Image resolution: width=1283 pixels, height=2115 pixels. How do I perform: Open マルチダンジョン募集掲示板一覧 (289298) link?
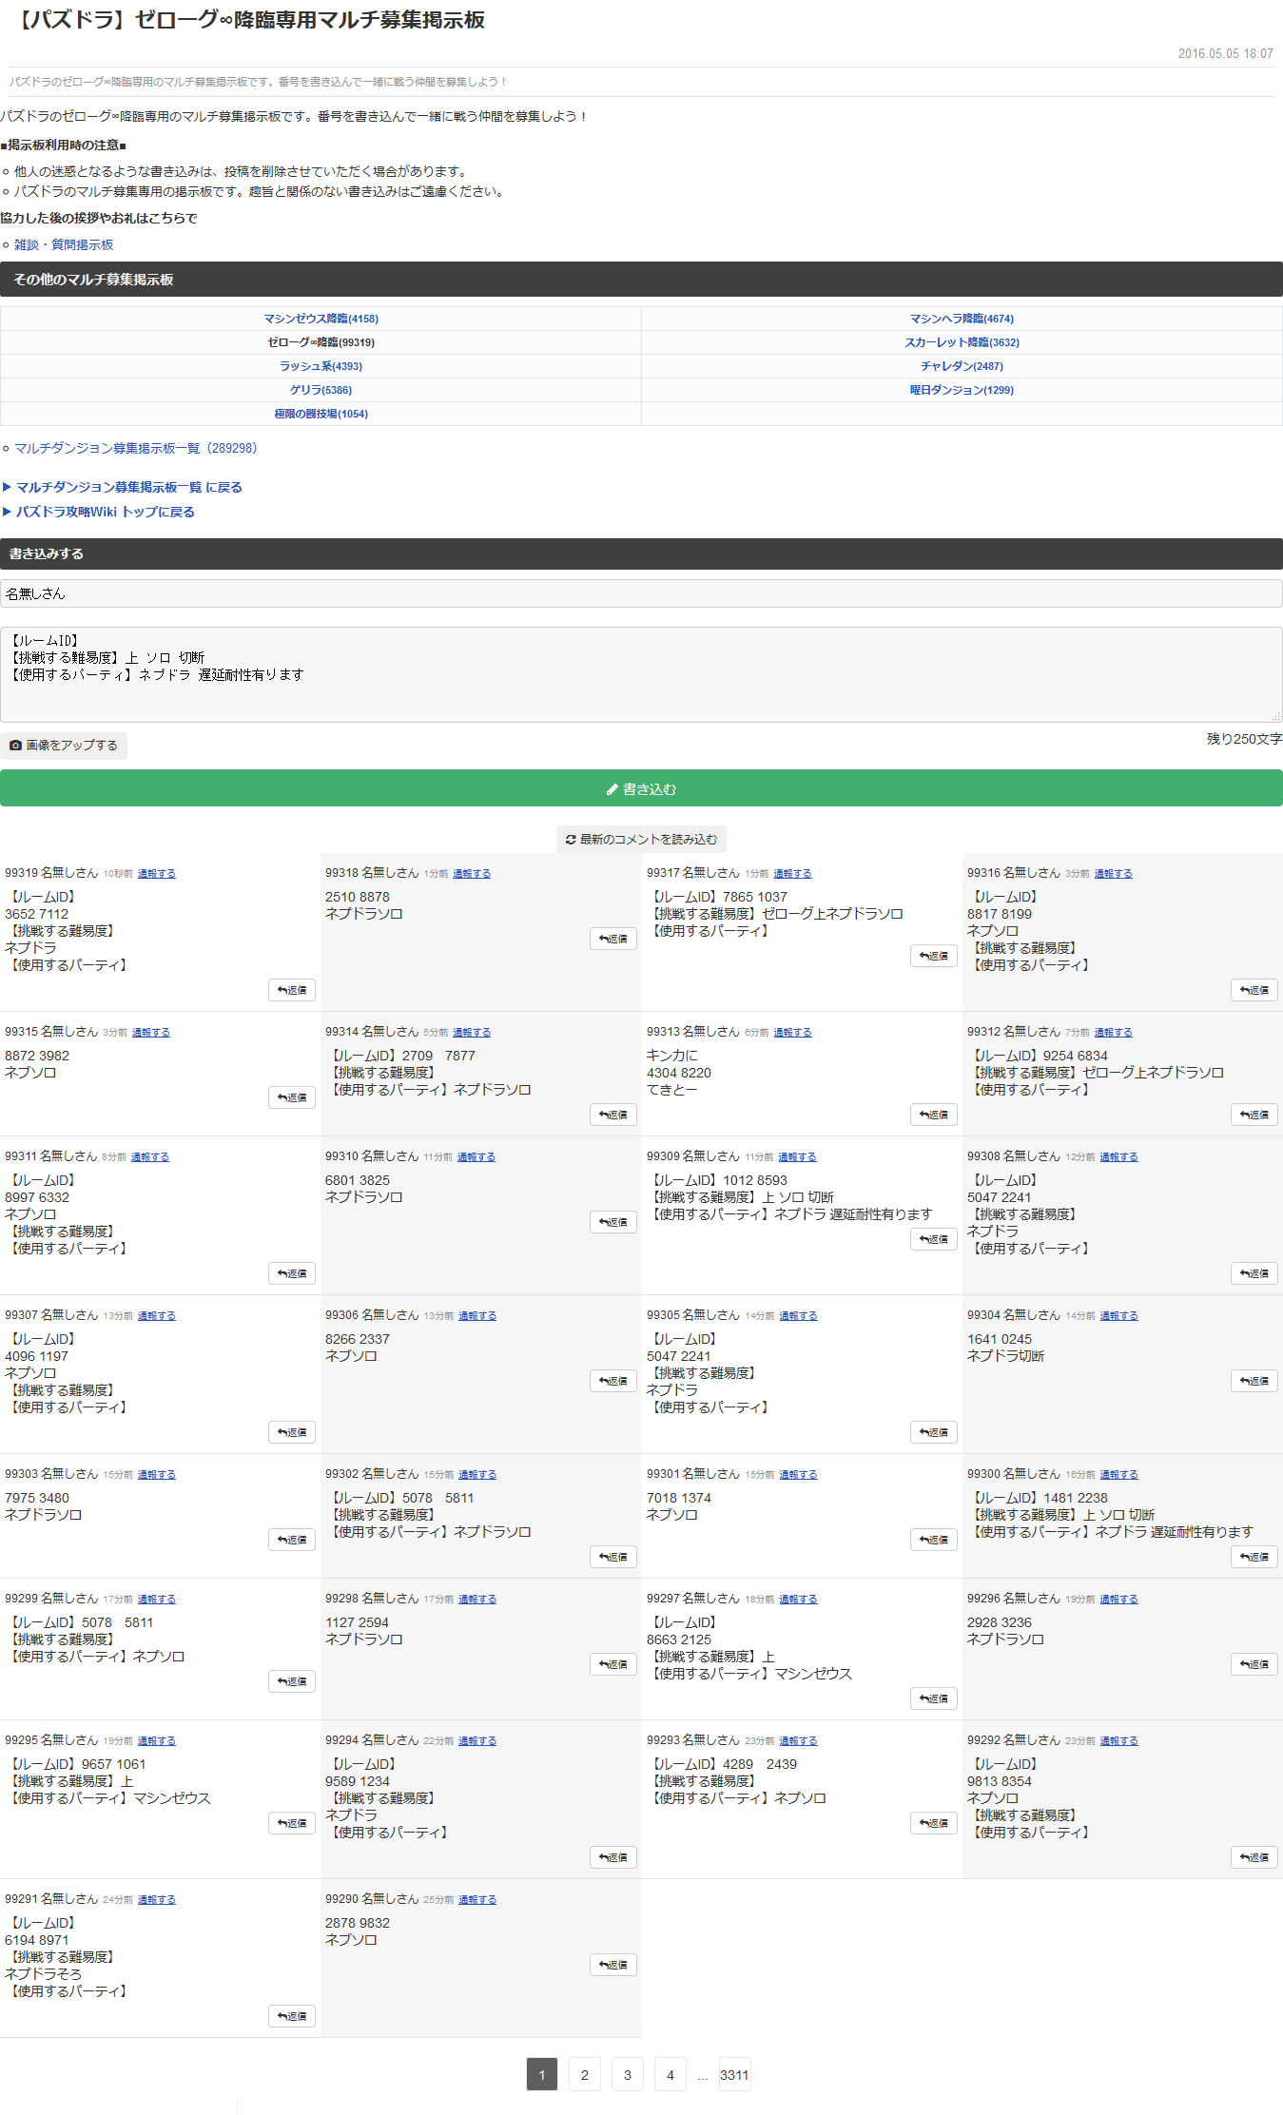(135, 449)
